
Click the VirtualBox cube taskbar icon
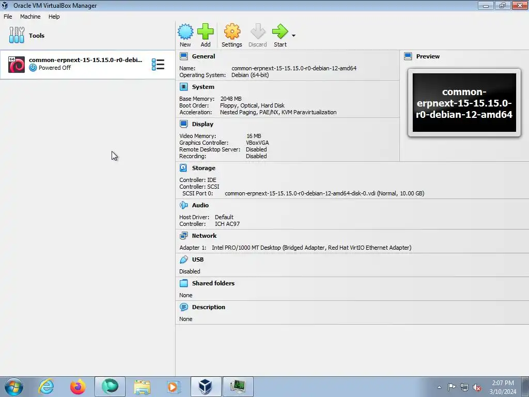(206, 387)
